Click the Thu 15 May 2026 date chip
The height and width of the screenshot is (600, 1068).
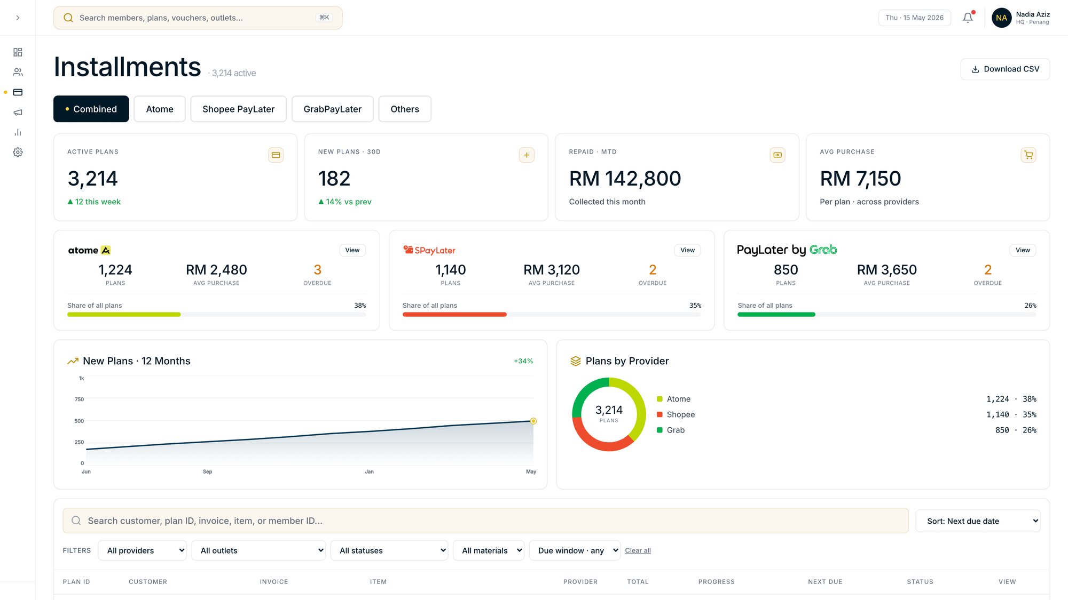coord(914,18)
